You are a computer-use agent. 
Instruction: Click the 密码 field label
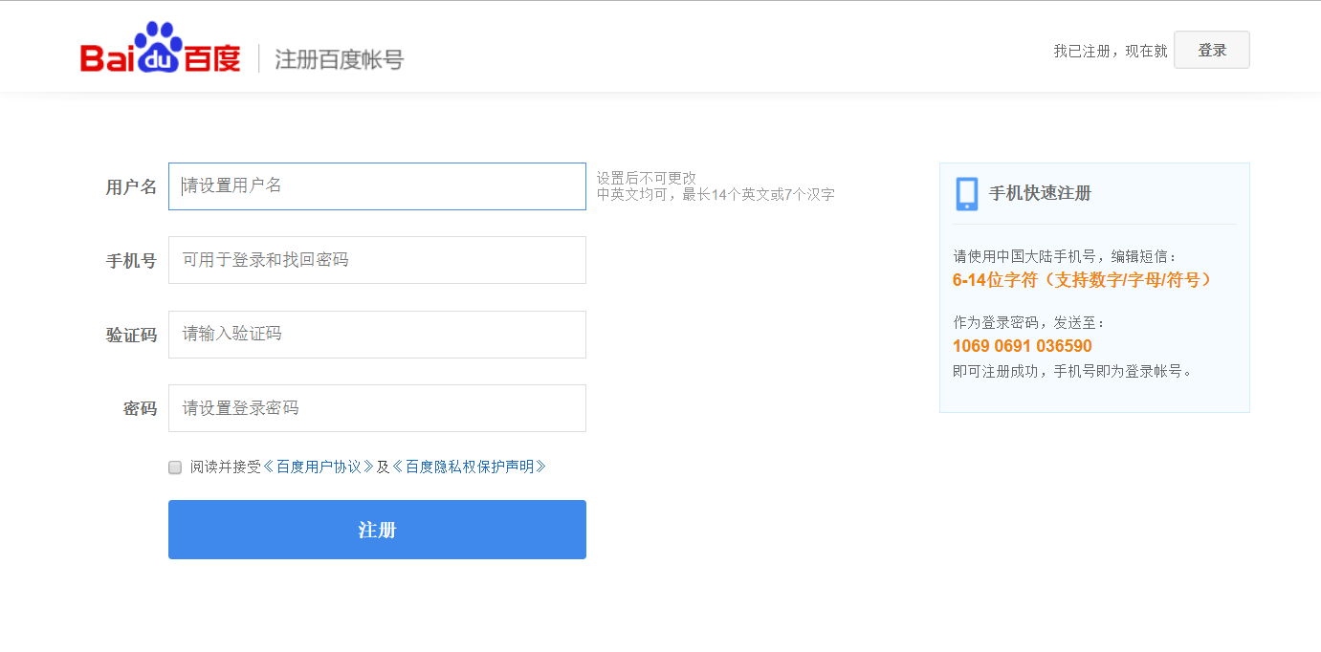tap(140, 408)
